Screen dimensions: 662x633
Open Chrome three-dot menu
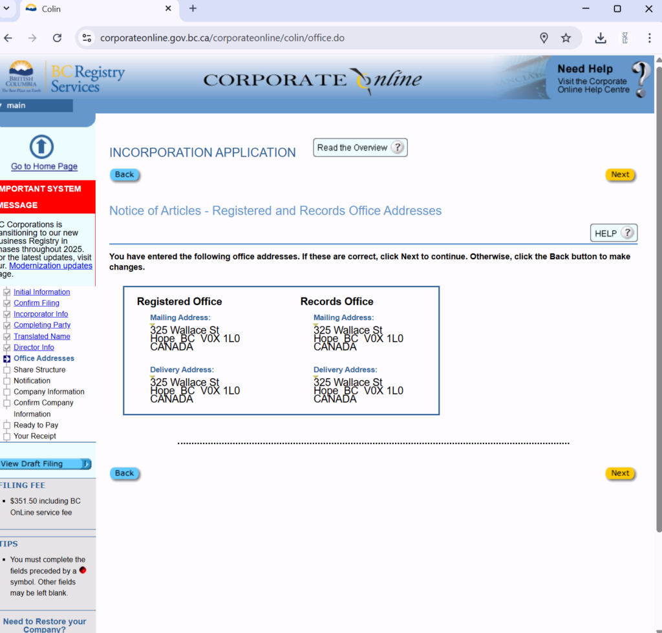[649, 38]
